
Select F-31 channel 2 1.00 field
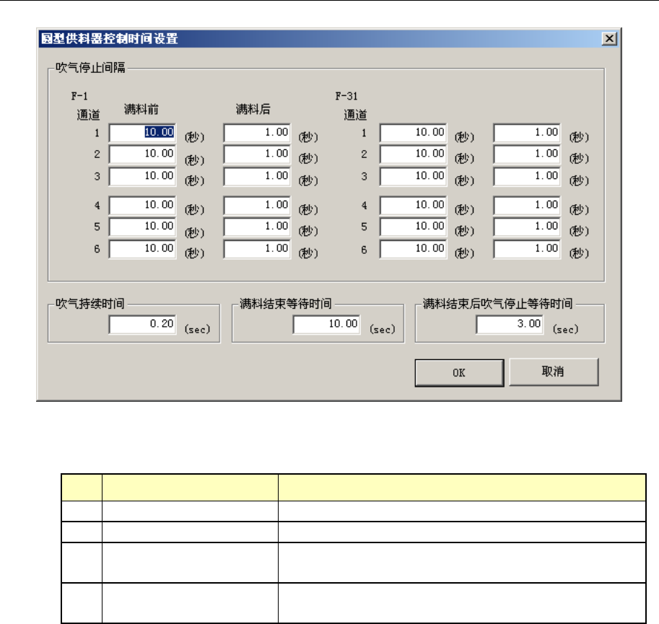click(x=527, y=154)
